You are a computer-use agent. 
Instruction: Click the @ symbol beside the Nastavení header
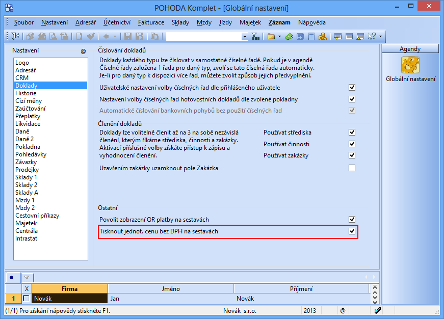(83, 51)
